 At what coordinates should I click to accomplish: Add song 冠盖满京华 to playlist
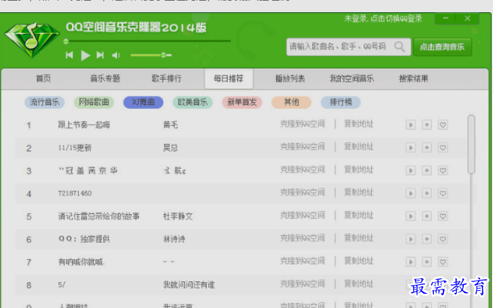pos(426,171)
